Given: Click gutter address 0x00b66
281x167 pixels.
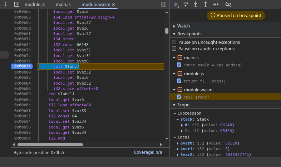Looking at the screenshot, I should (23, 12).
